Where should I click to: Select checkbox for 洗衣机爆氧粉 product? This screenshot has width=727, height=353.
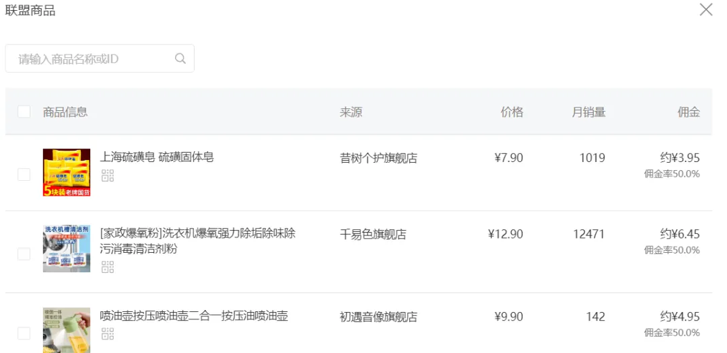pos(24,254)
